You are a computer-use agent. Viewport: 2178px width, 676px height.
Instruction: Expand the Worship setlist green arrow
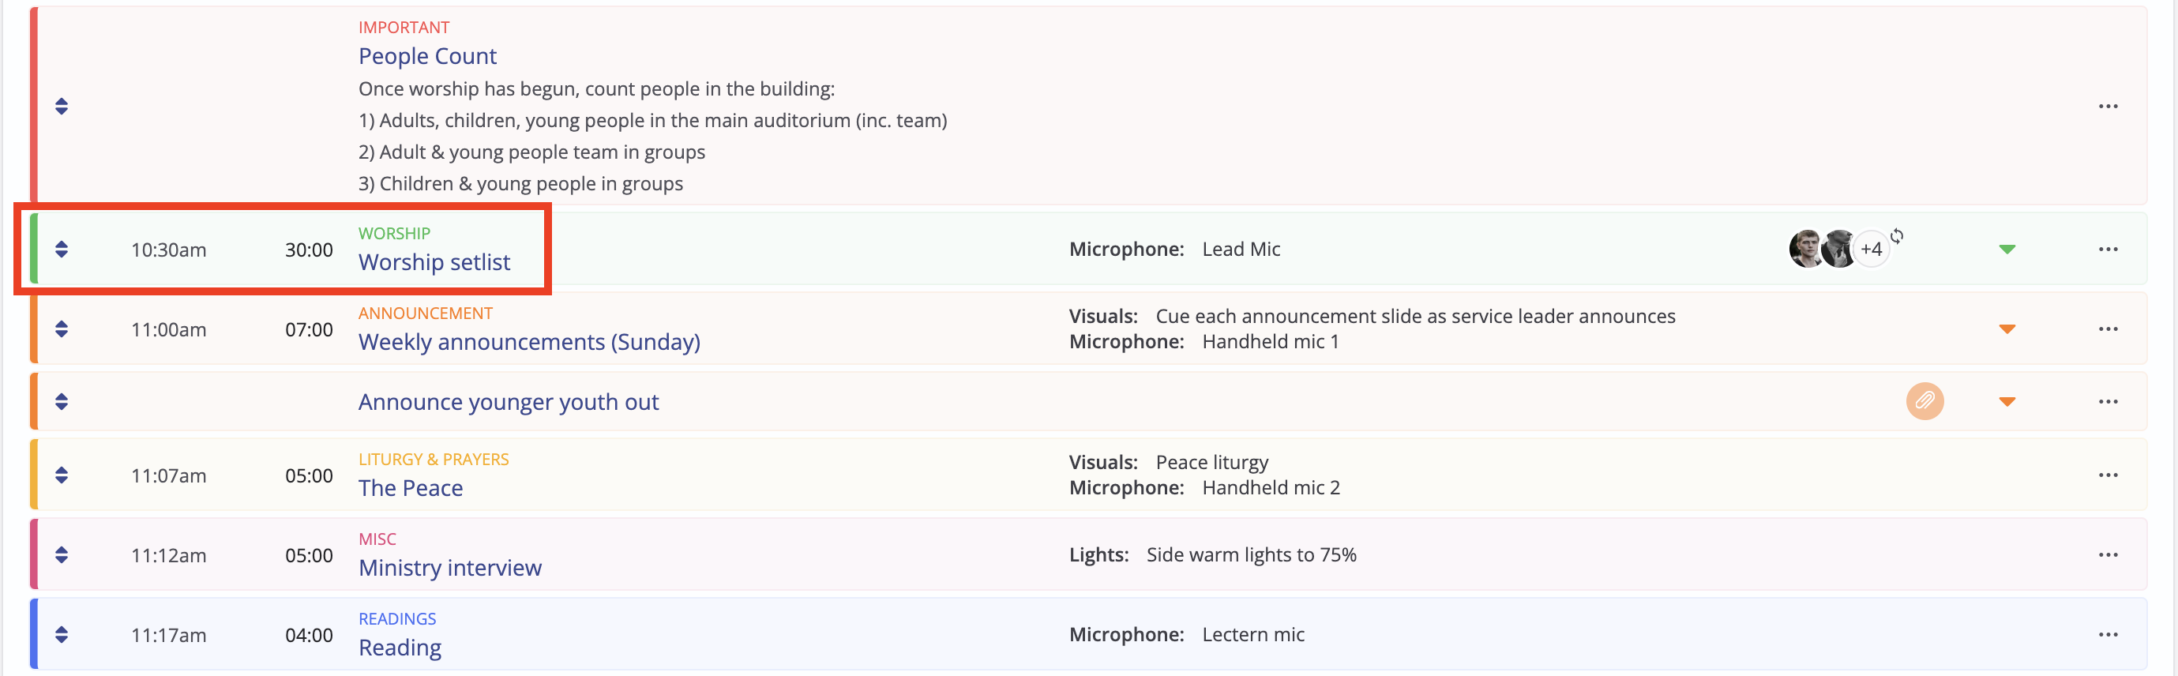[2007, 250]
